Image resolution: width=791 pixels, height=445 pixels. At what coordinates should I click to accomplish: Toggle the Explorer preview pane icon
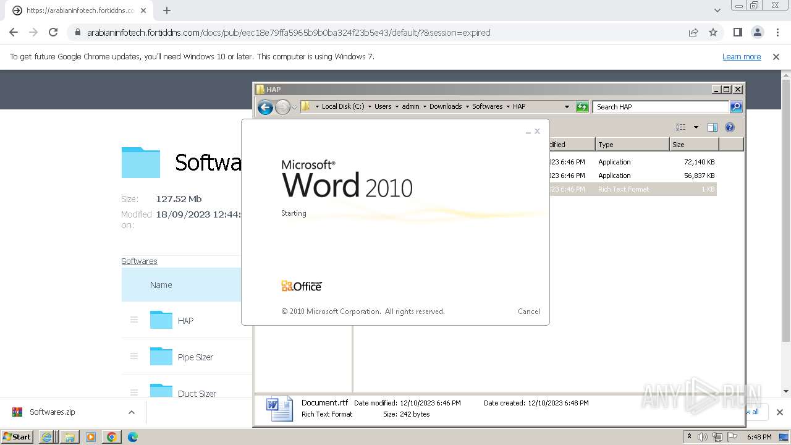(713, 127)
